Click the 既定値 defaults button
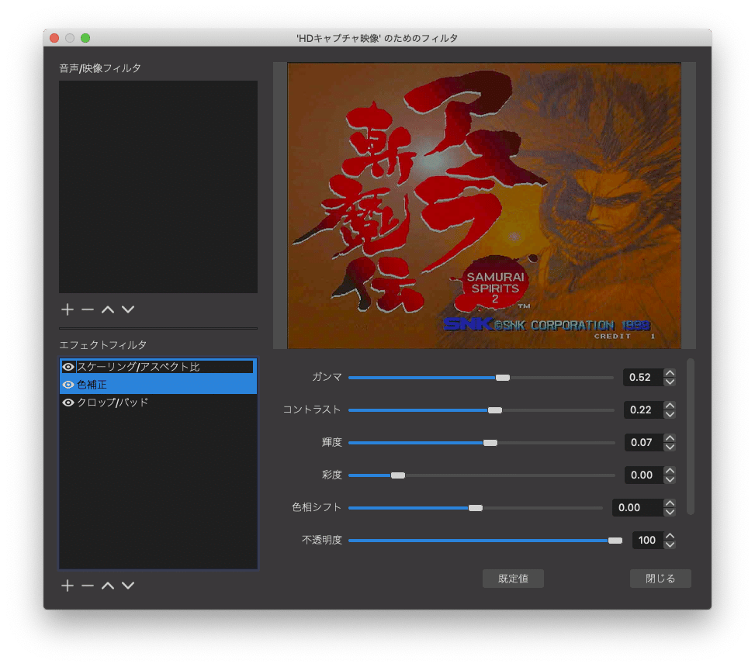This screenshot has height=667, width=755. coord(513,579)
